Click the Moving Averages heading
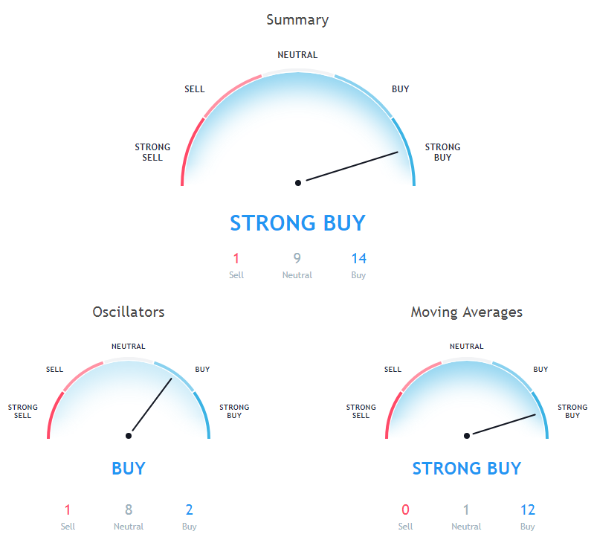Viewport: 594px width, 537px height. click(x=466, y=312)
